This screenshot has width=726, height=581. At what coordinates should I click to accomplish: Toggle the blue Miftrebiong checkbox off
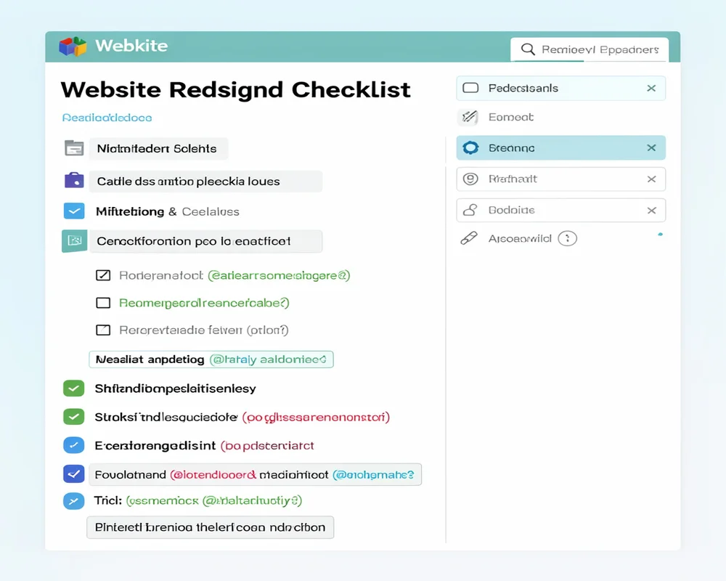(x=73, y=211)
